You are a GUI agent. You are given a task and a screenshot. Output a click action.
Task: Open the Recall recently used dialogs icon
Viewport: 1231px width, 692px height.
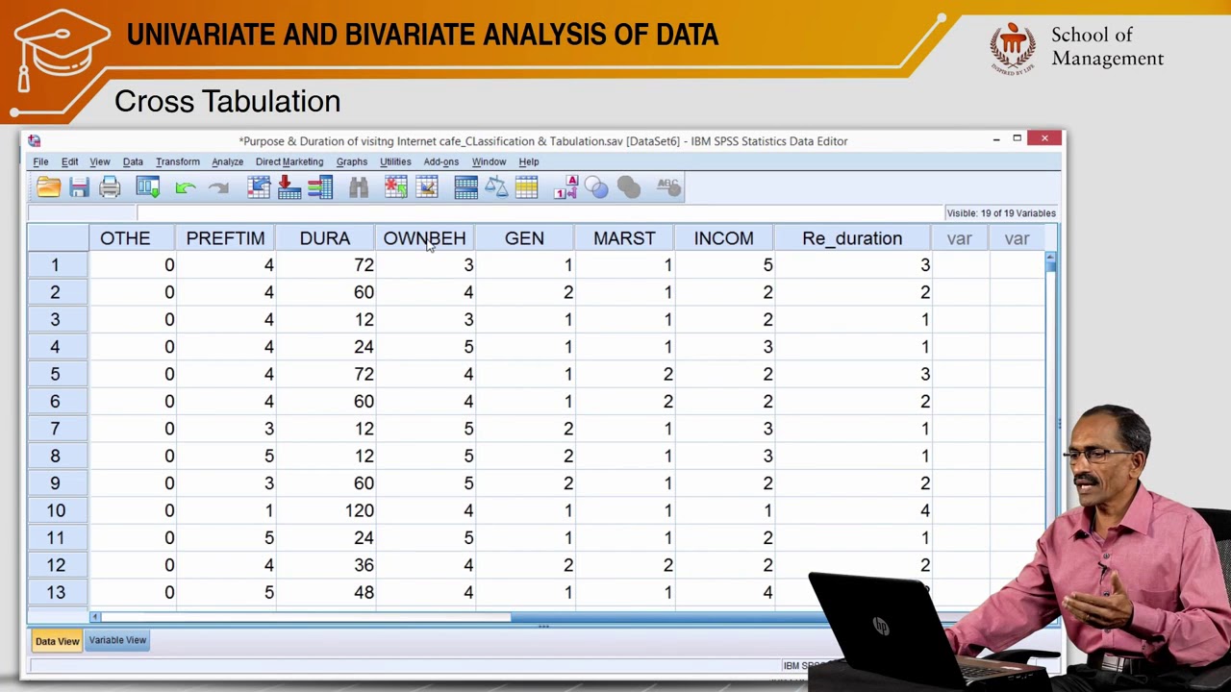pos(147,187)
